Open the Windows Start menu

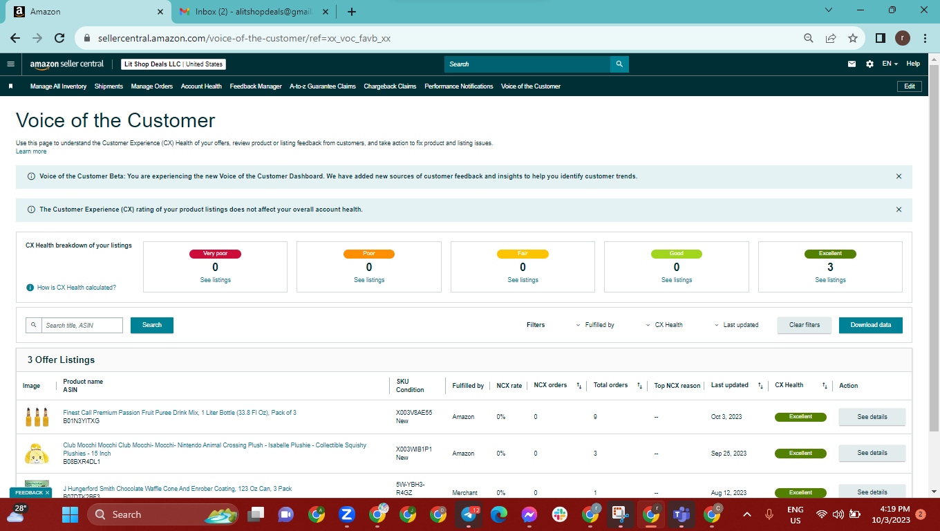point(70,514)
